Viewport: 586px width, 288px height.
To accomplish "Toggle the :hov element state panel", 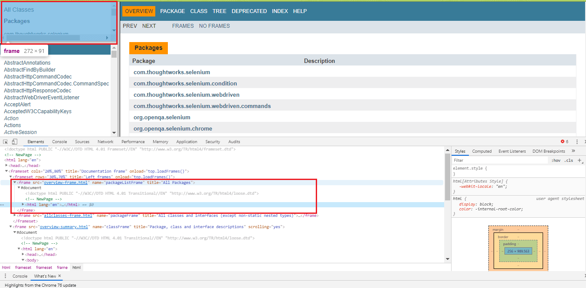I will pos(556,160).
